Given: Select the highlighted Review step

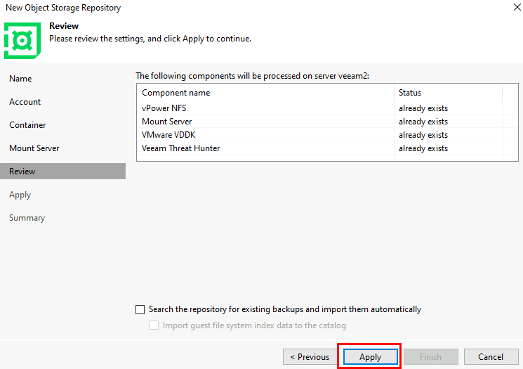Looking at the screenshot, I should pyautogui.click(x=62, y=171).
